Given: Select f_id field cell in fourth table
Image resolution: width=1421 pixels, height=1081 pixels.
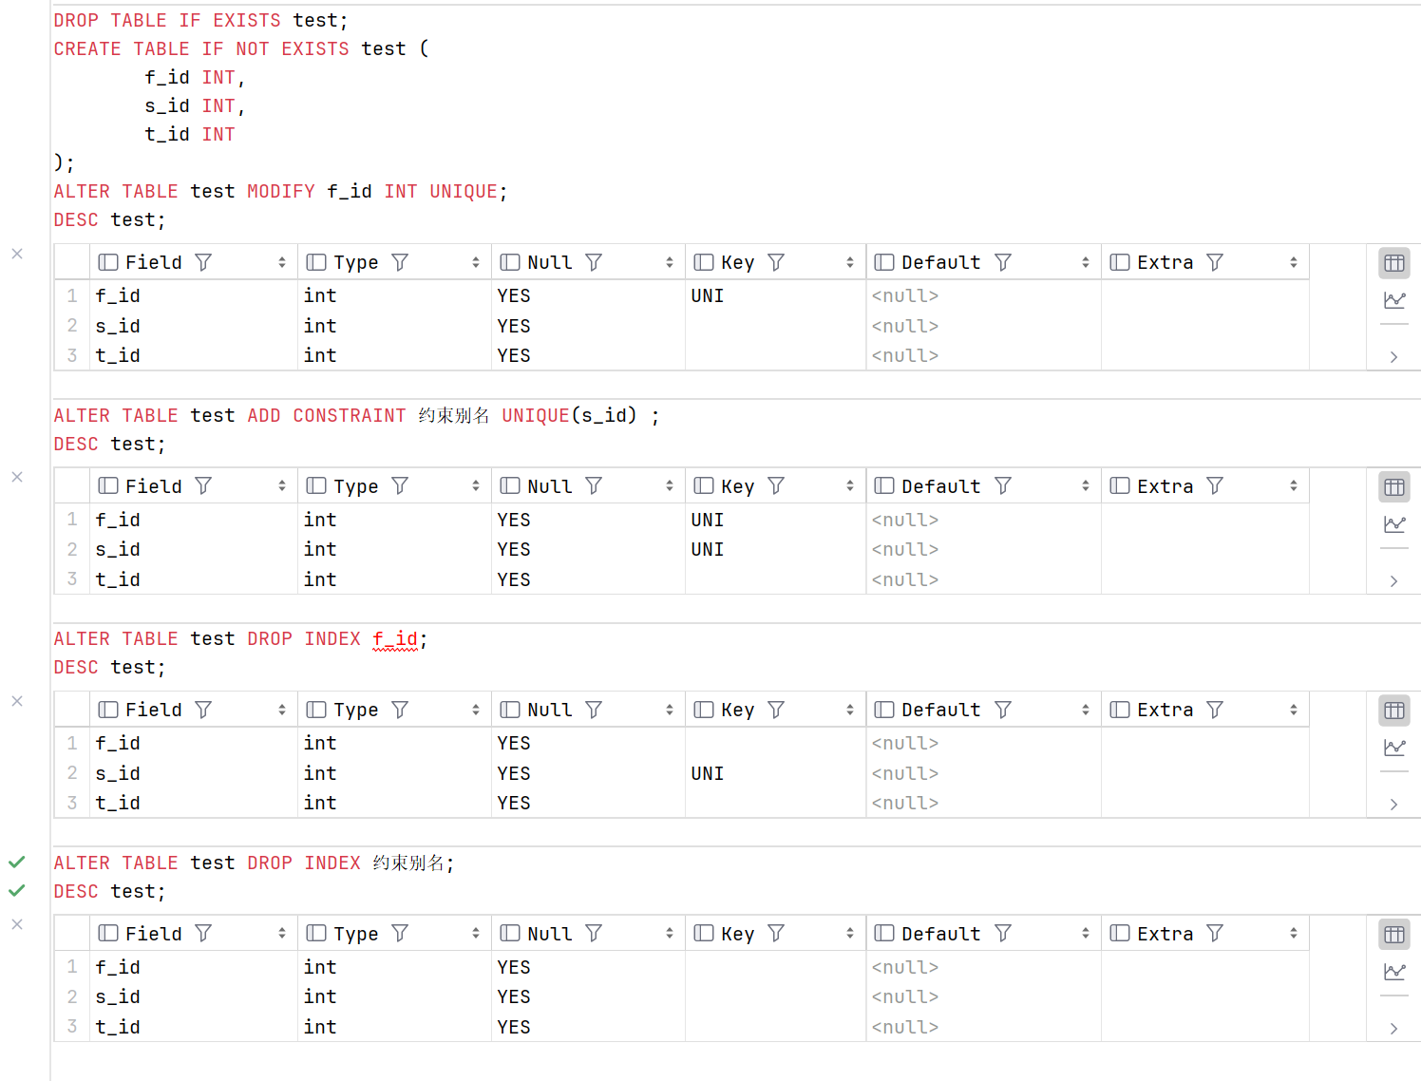Looking at the screenshot, I should coord(194,967).
